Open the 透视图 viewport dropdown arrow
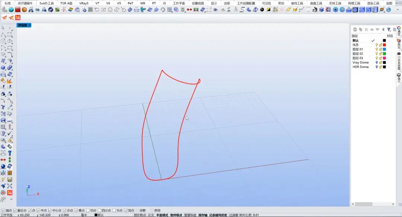402x217 pixels. [30, 25]
